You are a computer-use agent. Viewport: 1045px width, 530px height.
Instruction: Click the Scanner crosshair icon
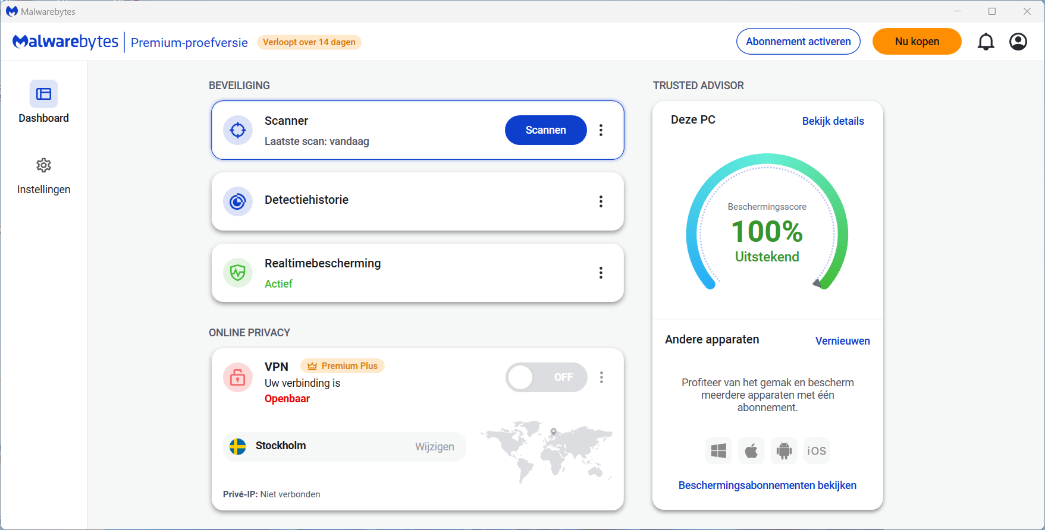pyautogui.click(x=238, y=130)
